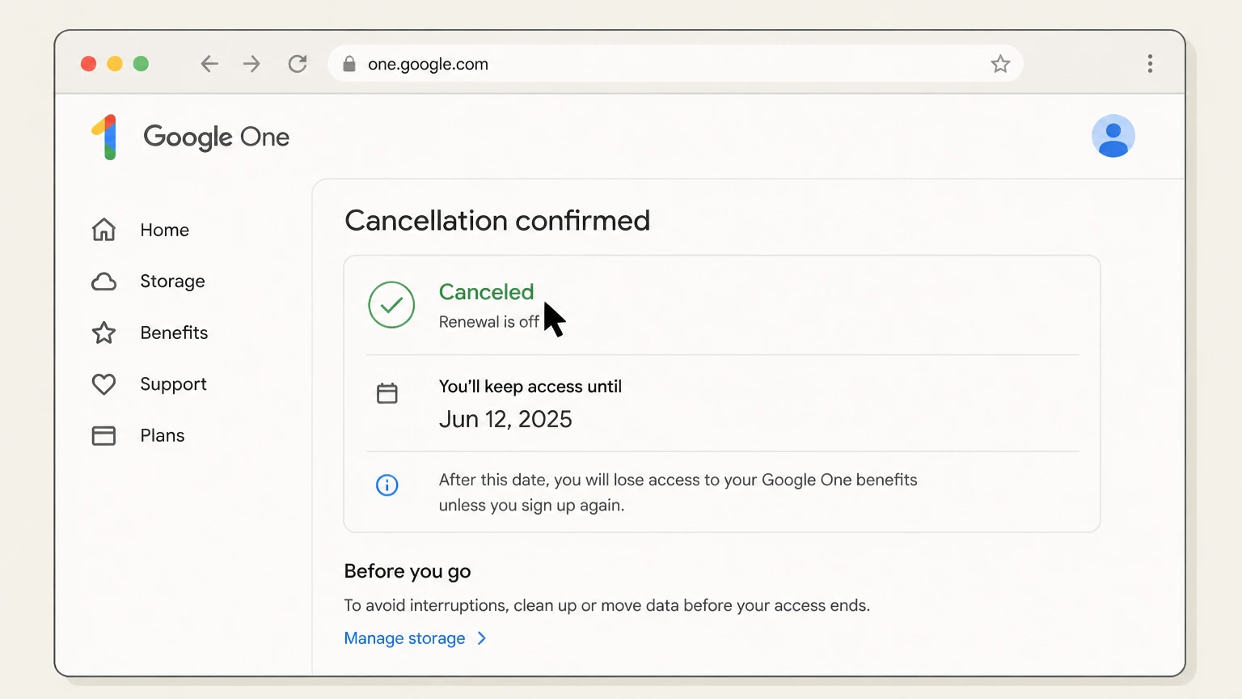Go to Home in the sidebar

pyautogui.click(x=164, y=230)
